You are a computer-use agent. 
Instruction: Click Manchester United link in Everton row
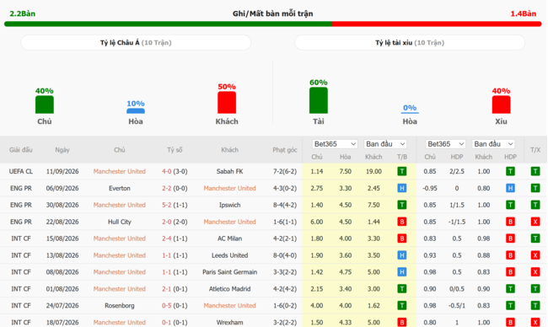click(x=229, y=188)
